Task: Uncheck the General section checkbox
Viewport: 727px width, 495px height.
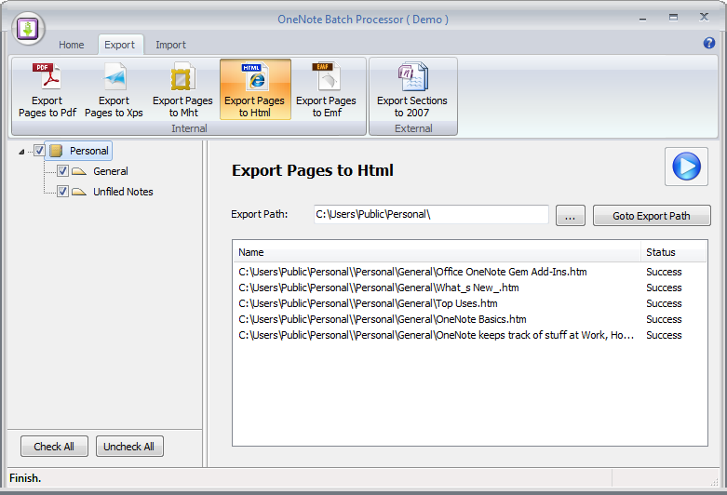Action: [62, 171]
